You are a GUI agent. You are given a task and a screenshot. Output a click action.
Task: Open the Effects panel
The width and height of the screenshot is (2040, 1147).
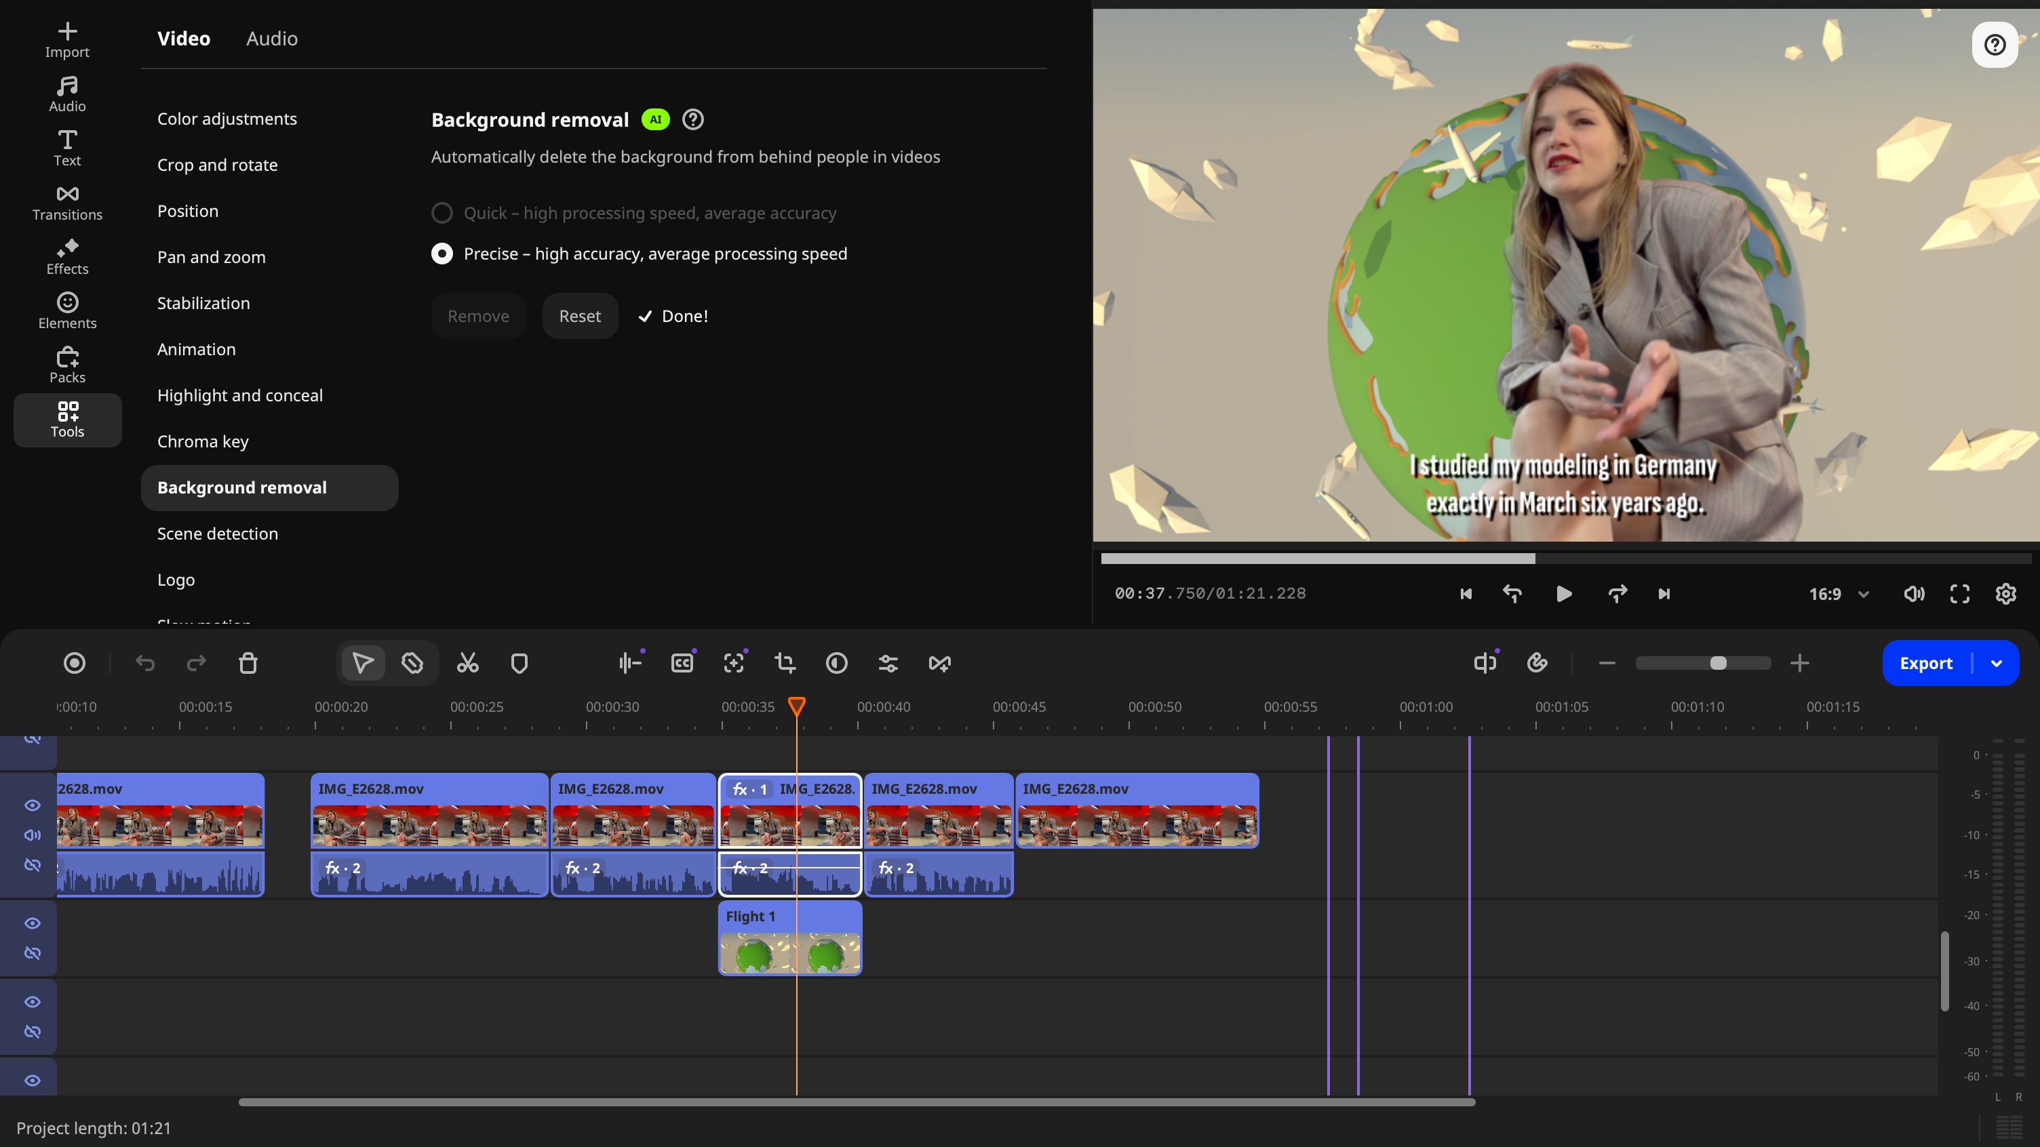(x=67, y=256)
